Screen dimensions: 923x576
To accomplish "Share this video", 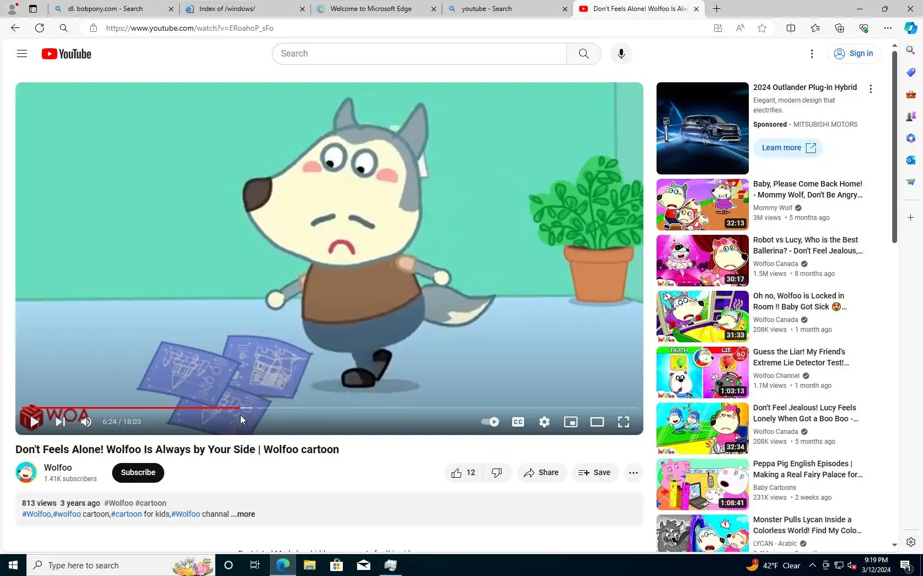I will pos(542,473).
